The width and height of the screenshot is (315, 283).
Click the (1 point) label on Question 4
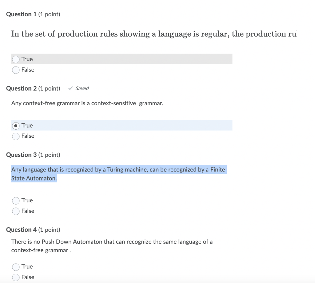(49, 230)
